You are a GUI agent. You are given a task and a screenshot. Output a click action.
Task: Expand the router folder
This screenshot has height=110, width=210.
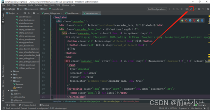coord(11,78)
